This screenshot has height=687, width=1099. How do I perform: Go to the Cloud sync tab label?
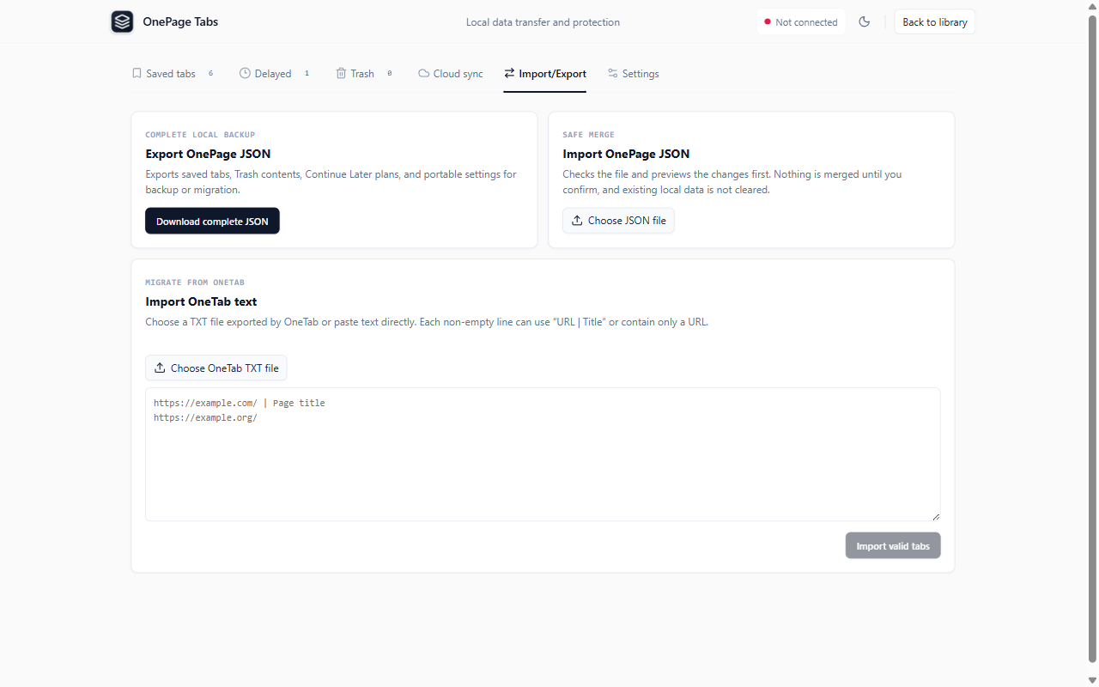pyautogui.click(x=458, y=74)
